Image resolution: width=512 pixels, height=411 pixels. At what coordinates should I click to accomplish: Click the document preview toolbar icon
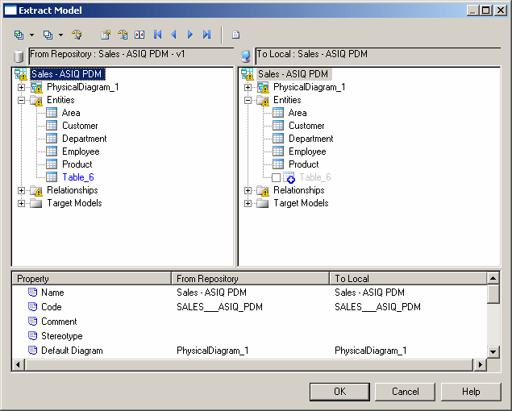235,35
